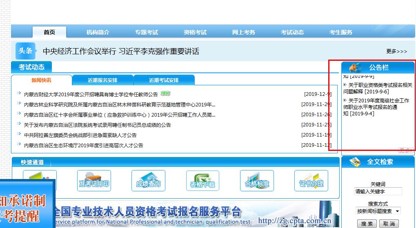
Task: Click the 准考证打印 quick access icon
Action: click(x=94, y=181)
